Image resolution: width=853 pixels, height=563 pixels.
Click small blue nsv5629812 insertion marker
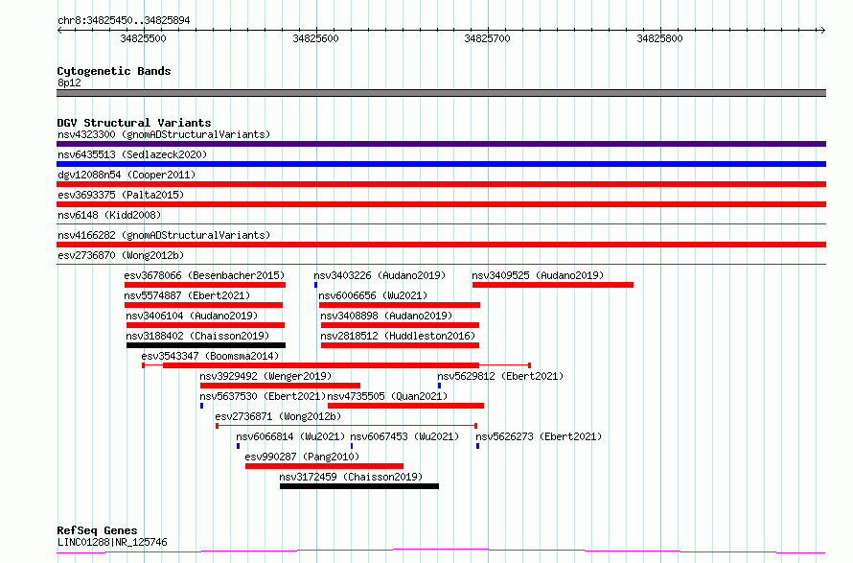[x=440, y=386]
